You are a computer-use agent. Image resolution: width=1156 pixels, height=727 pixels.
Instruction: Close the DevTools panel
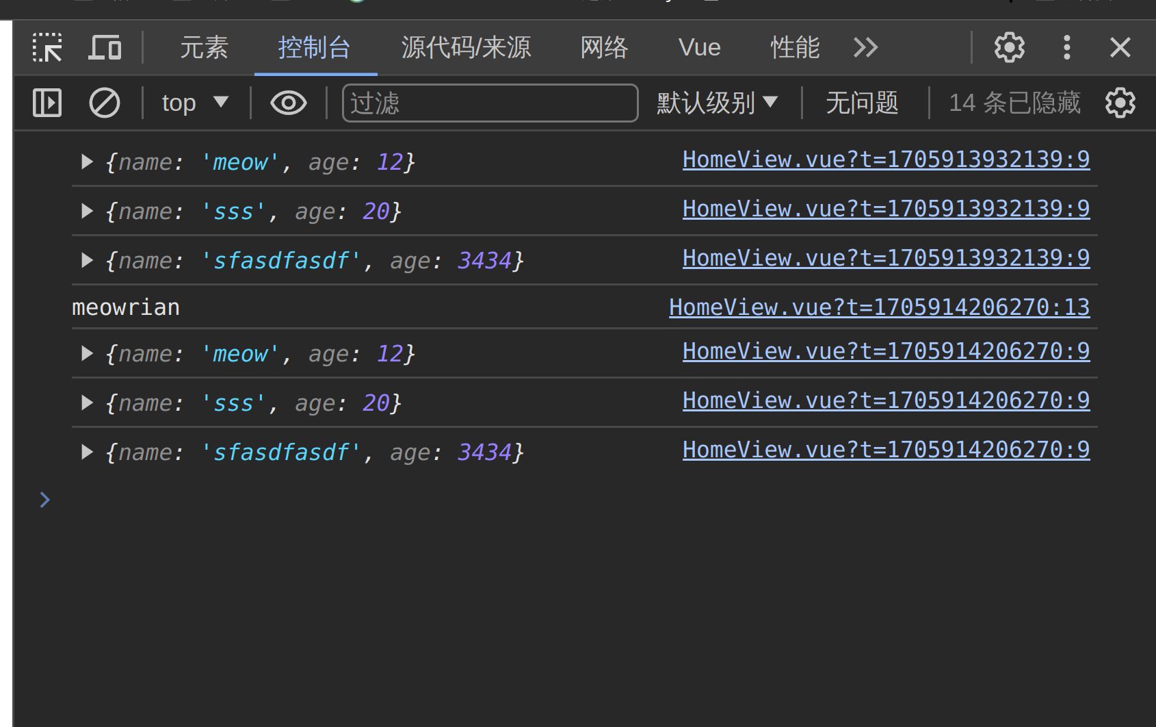1120,48
